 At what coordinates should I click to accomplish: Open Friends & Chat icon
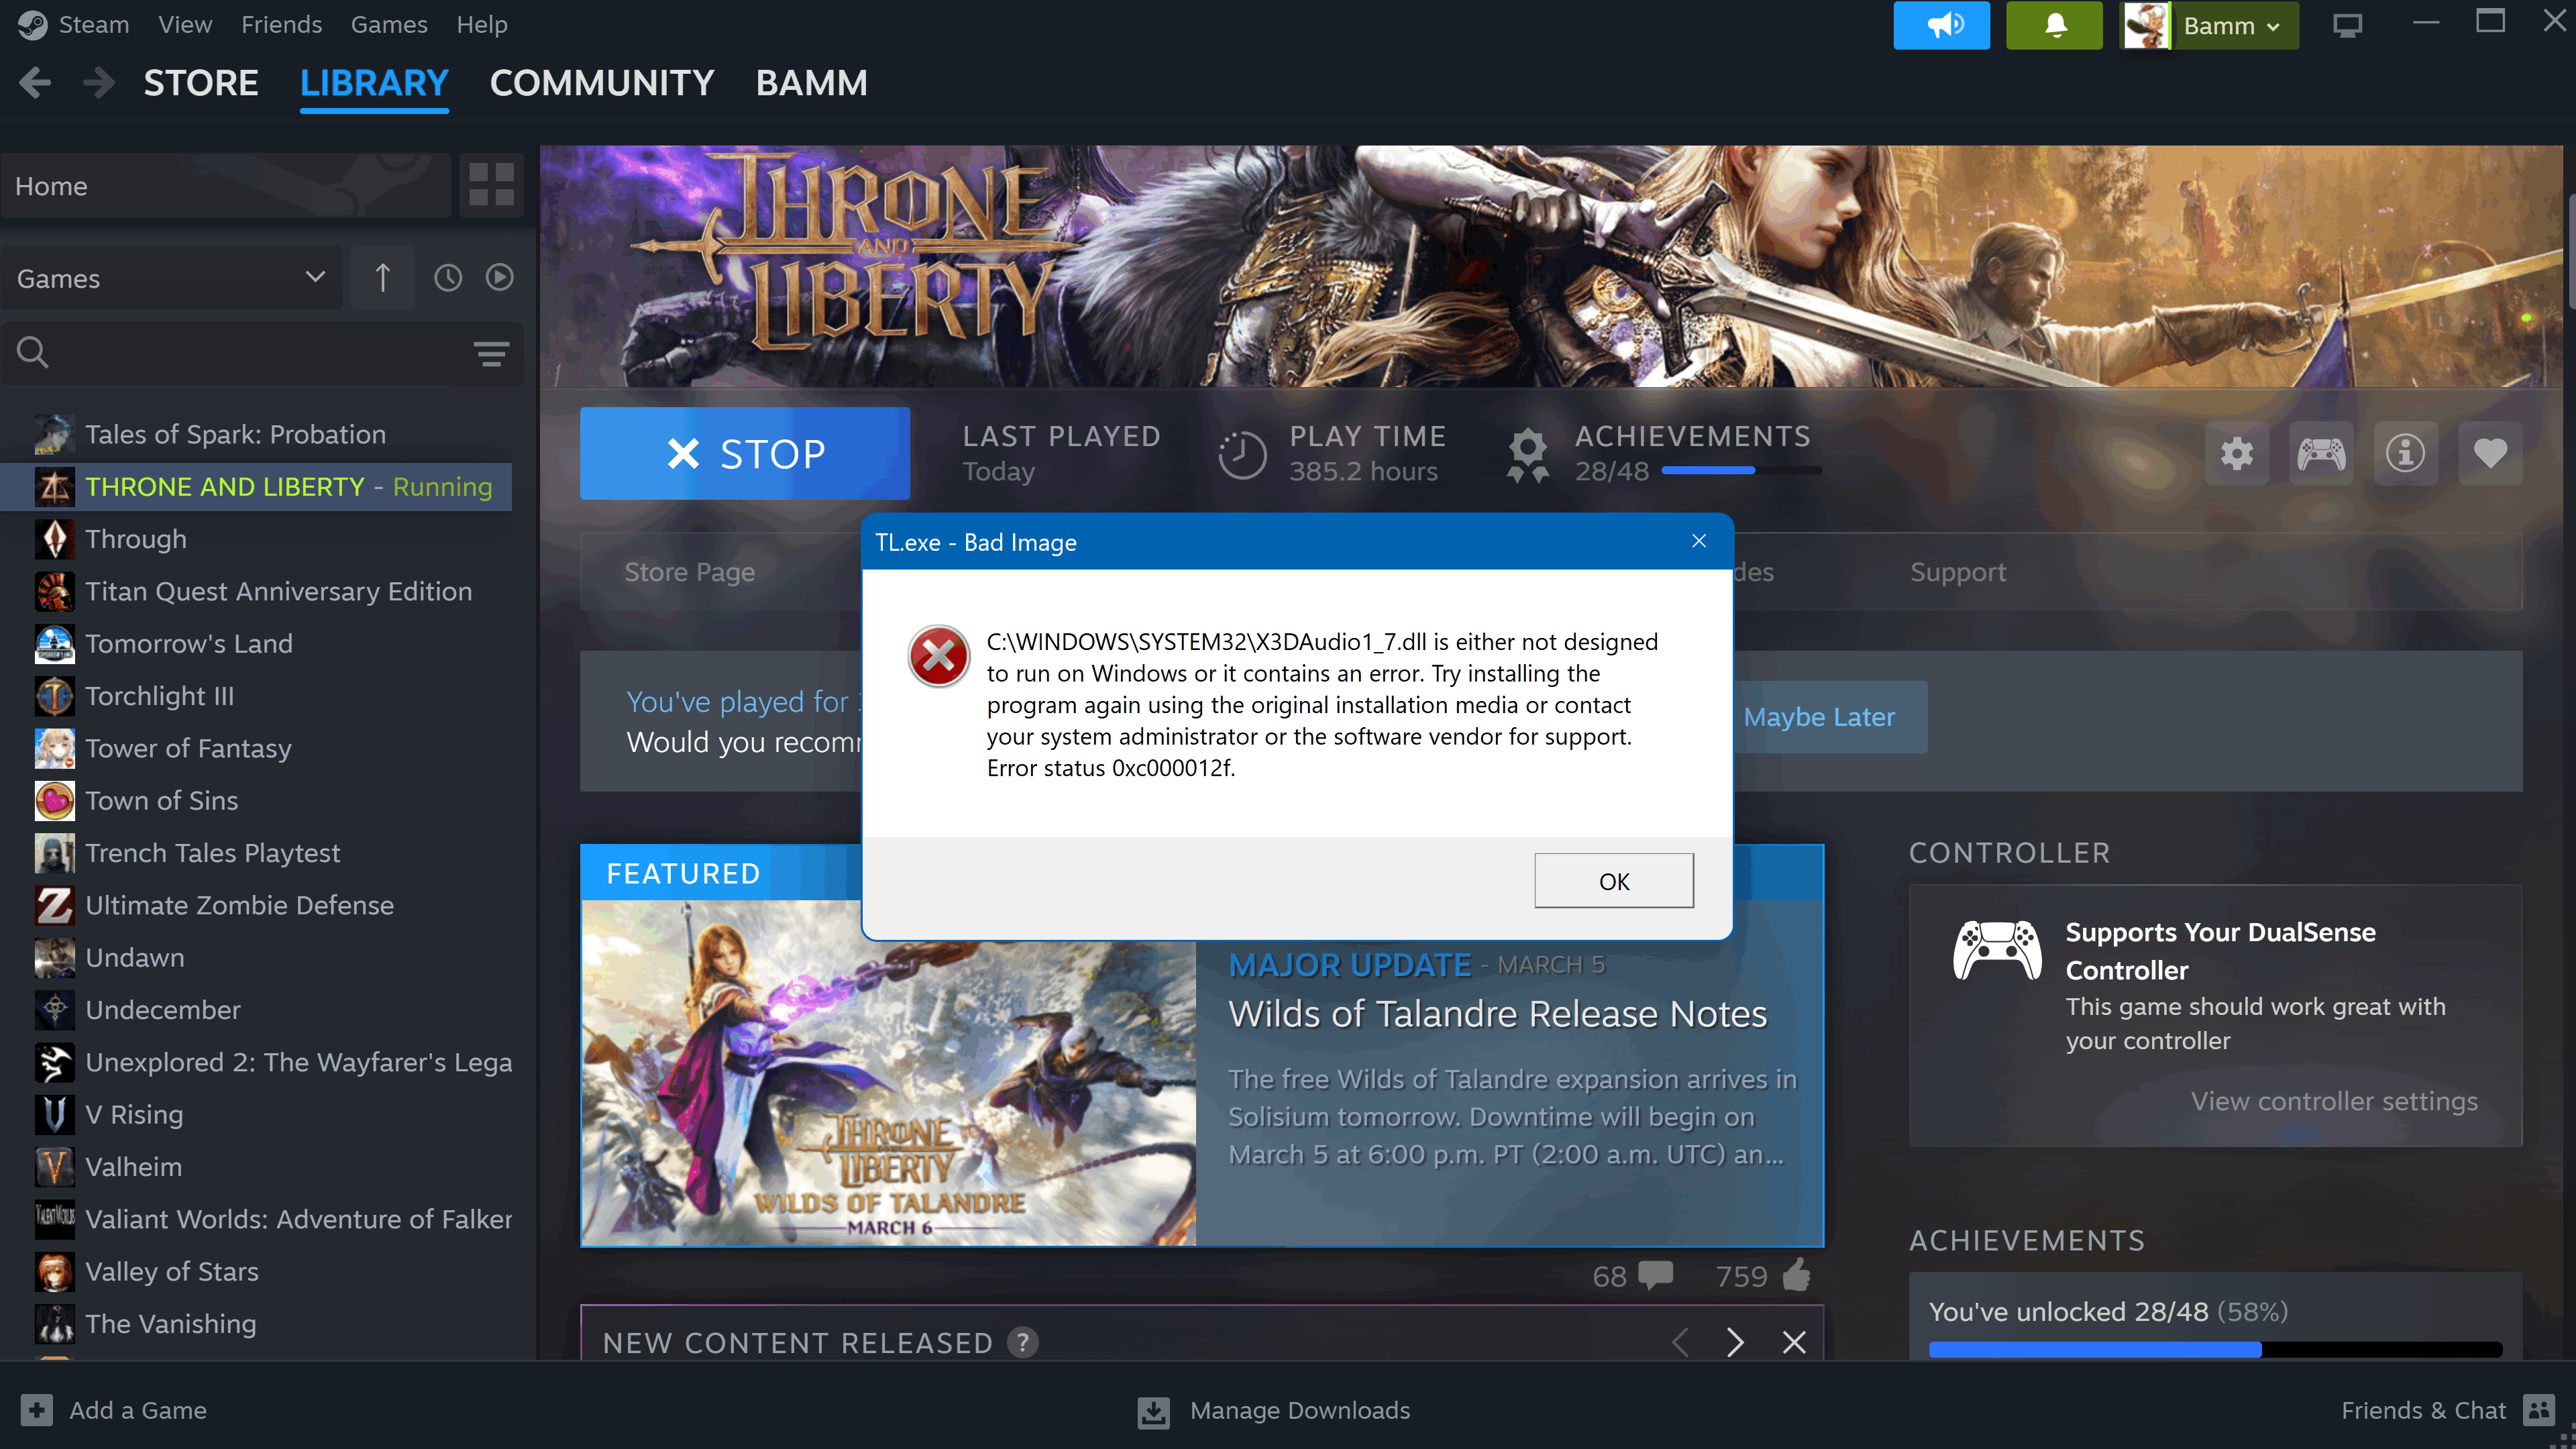click(2539, 1410)
